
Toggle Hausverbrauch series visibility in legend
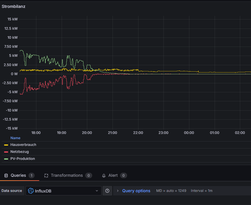coord(23,145)
